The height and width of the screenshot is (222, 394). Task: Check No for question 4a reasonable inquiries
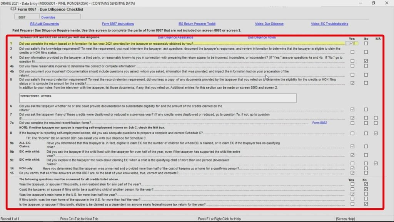[x=366, y=66]
